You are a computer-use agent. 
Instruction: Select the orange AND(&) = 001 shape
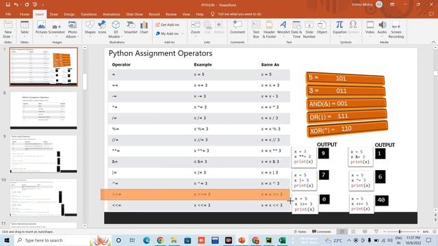click(346, 103)
